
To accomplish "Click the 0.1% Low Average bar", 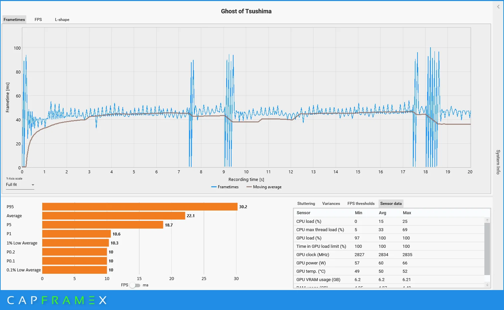I will [x=75, y=270].
